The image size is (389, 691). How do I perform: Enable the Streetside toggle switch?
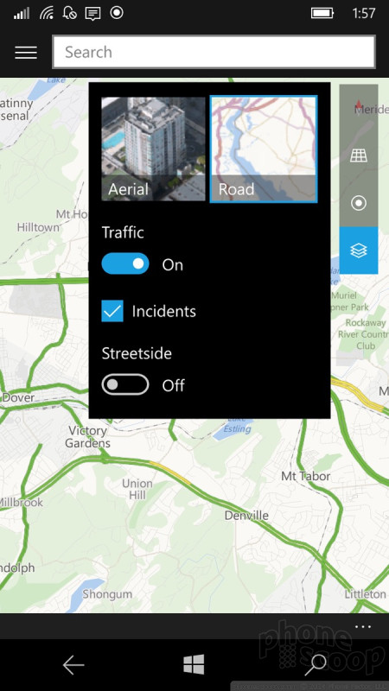pyautogui.click(x=125, y=385)
